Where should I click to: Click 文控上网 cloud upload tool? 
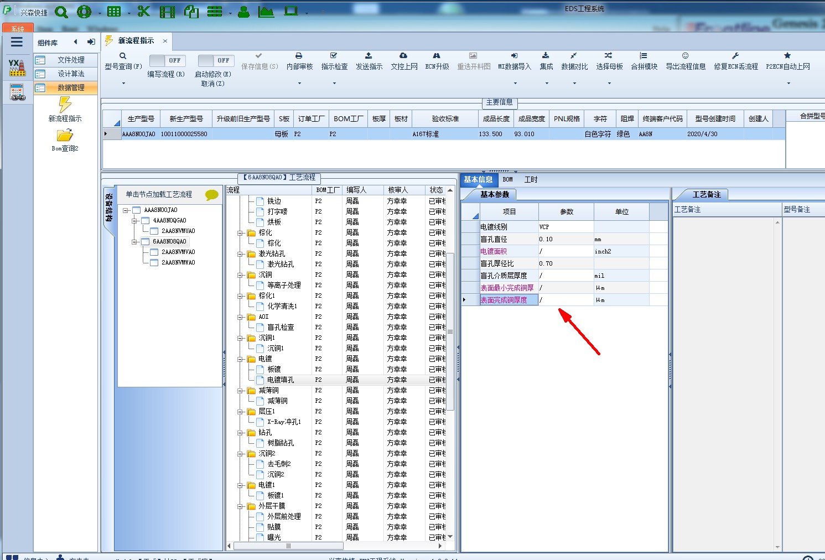pos(404,61)
